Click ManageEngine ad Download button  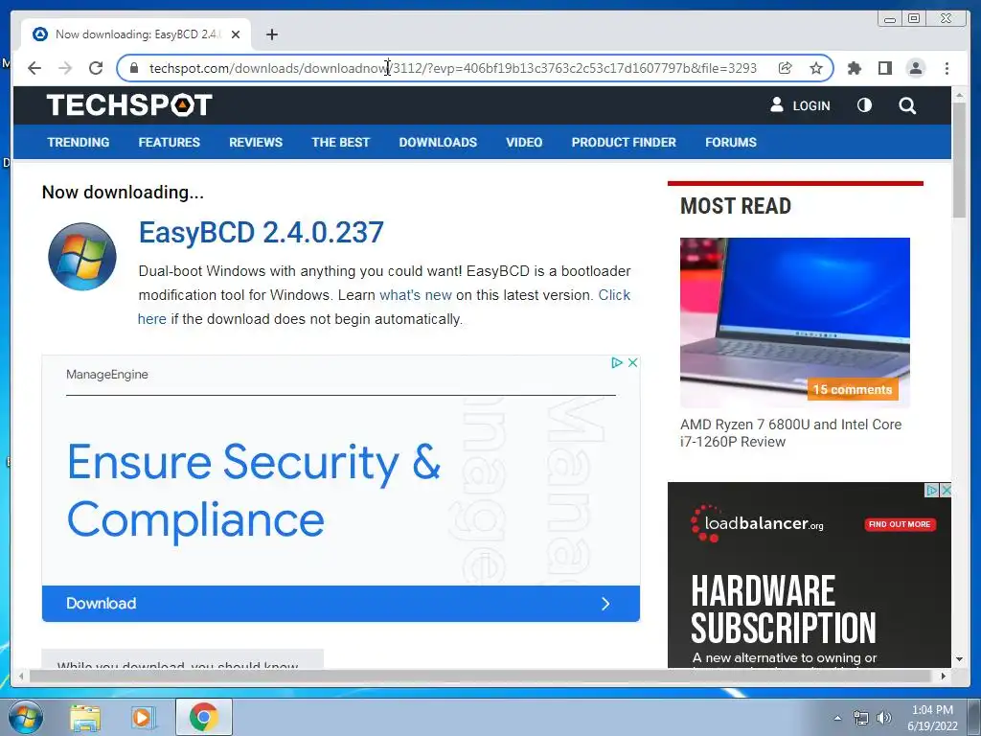[x=341, y=604]
